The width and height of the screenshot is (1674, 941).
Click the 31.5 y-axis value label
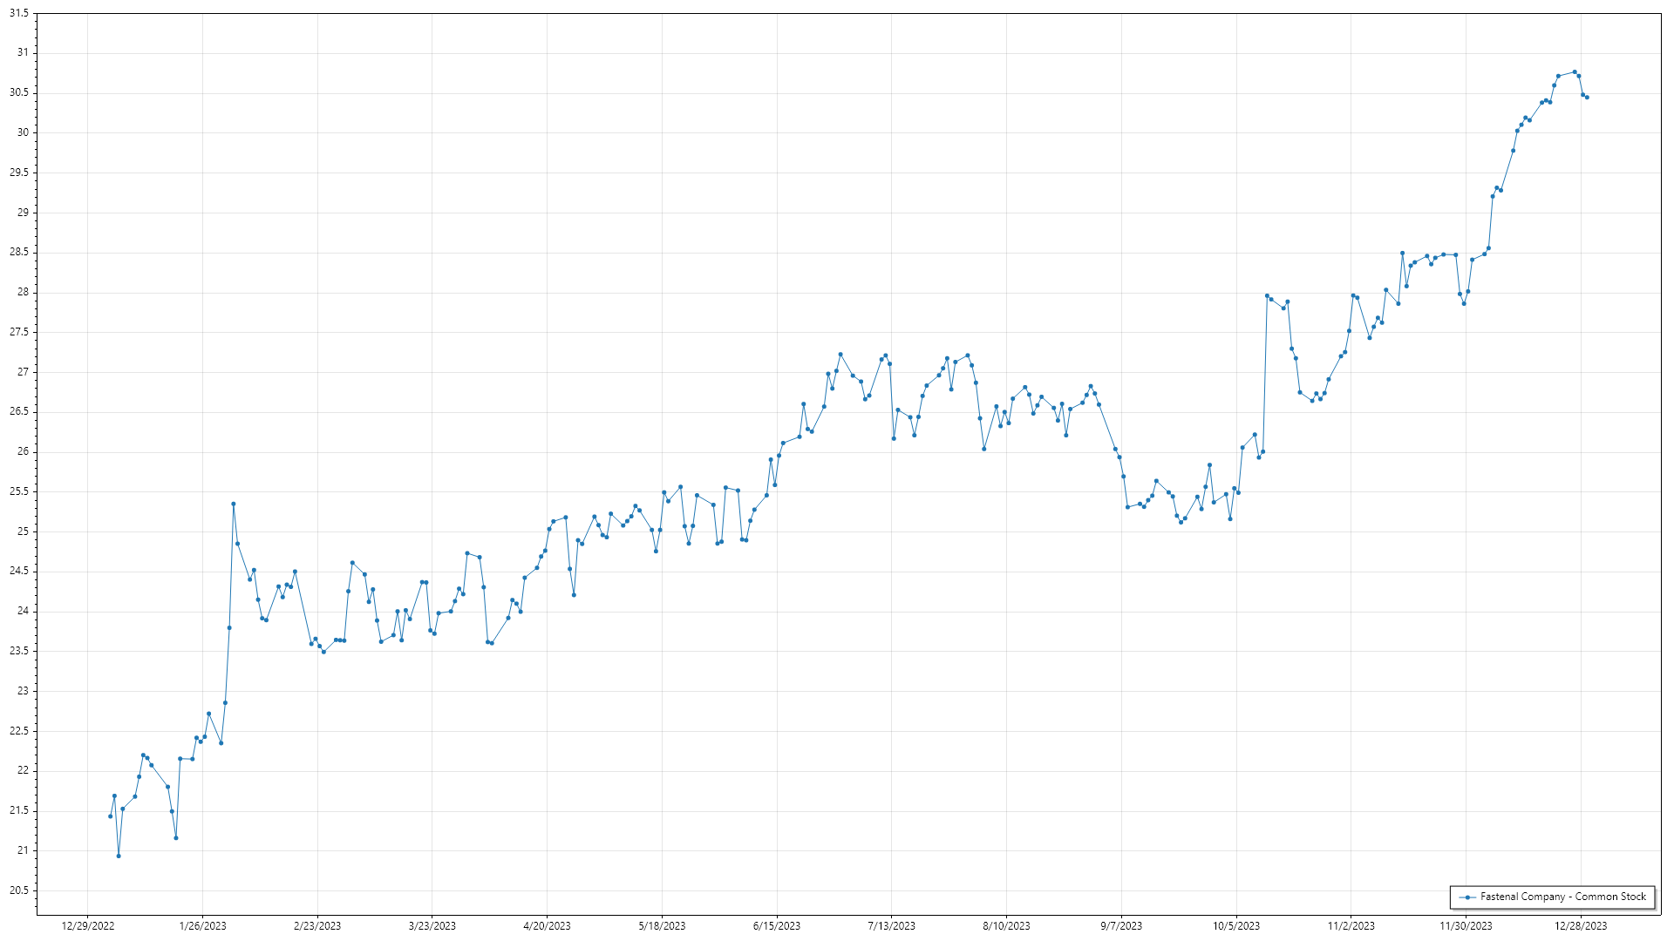coord(19,14)
